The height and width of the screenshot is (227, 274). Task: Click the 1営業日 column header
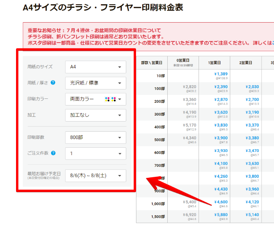214,63
